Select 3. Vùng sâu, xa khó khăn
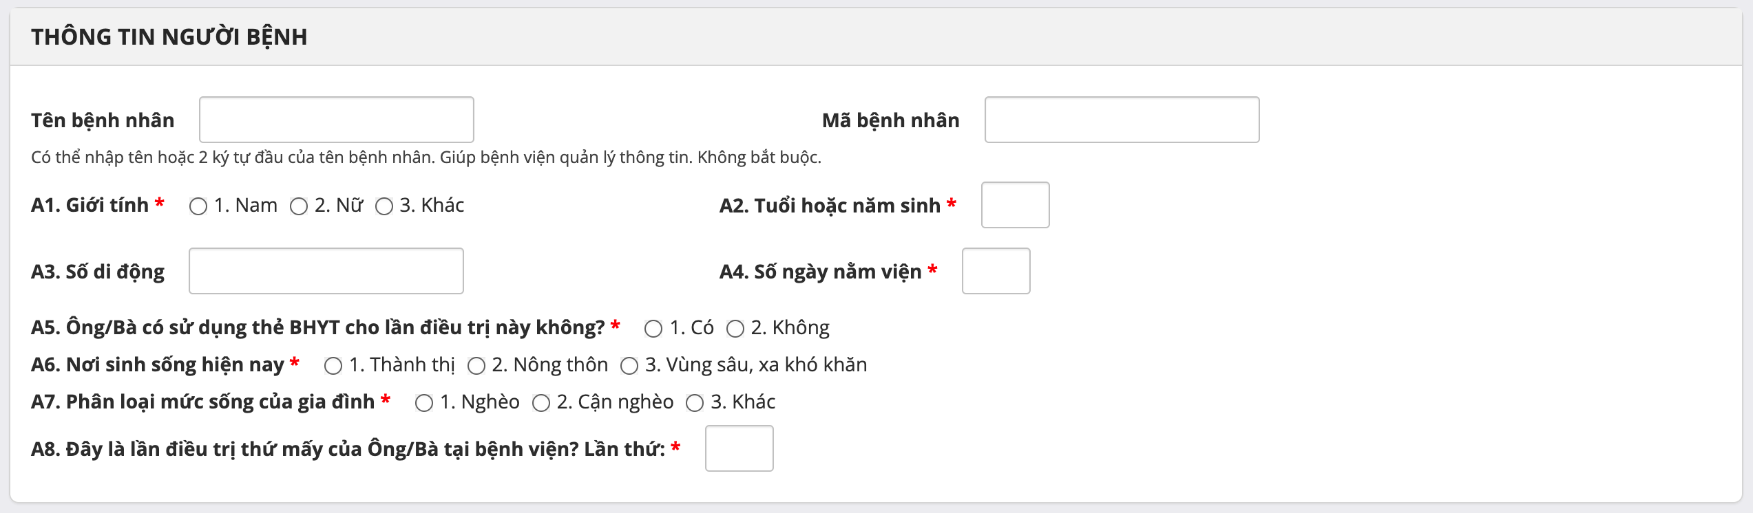 click(629, 366)
